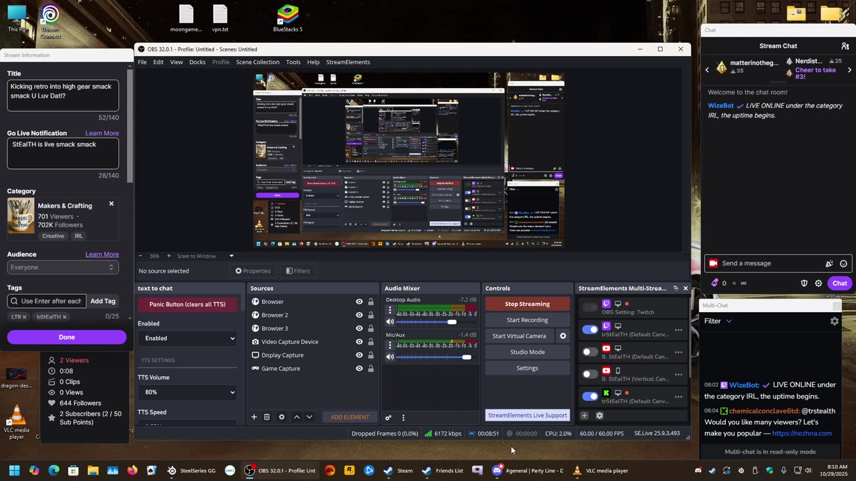
Task: Open virtual camera settings gear
Action: coord(562,336)
